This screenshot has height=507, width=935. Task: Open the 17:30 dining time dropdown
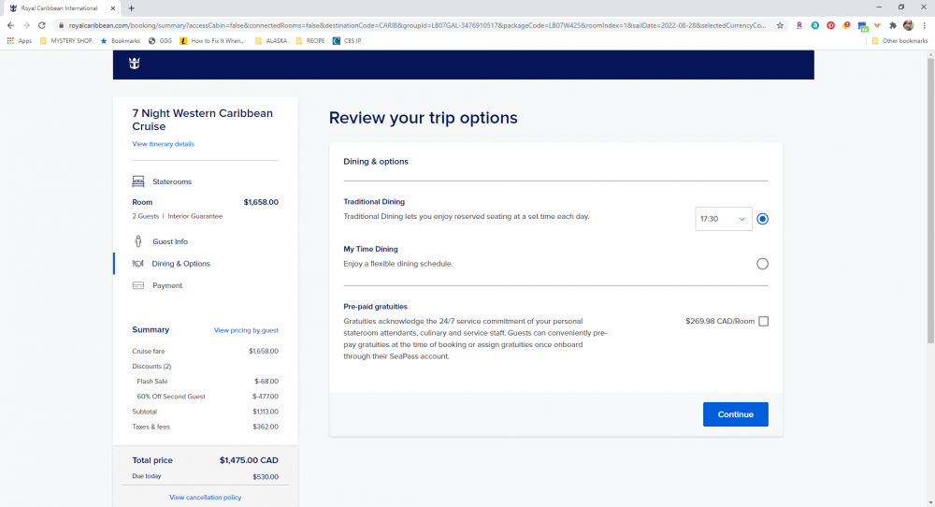click(724, 219)
